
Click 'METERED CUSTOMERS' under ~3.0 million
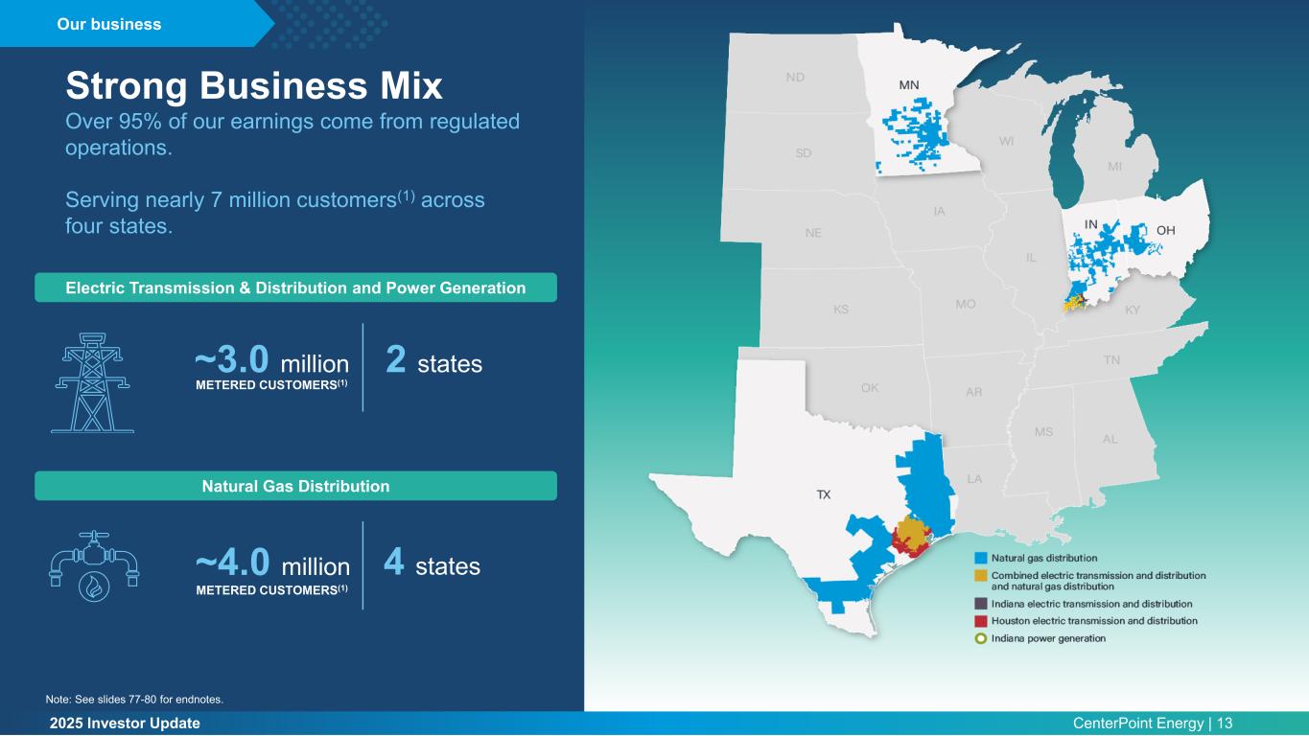(x=271, y=386)
